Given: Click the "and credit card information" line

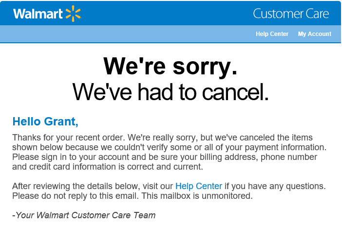Looking at the screenshot, I should [x=108, y=167].
